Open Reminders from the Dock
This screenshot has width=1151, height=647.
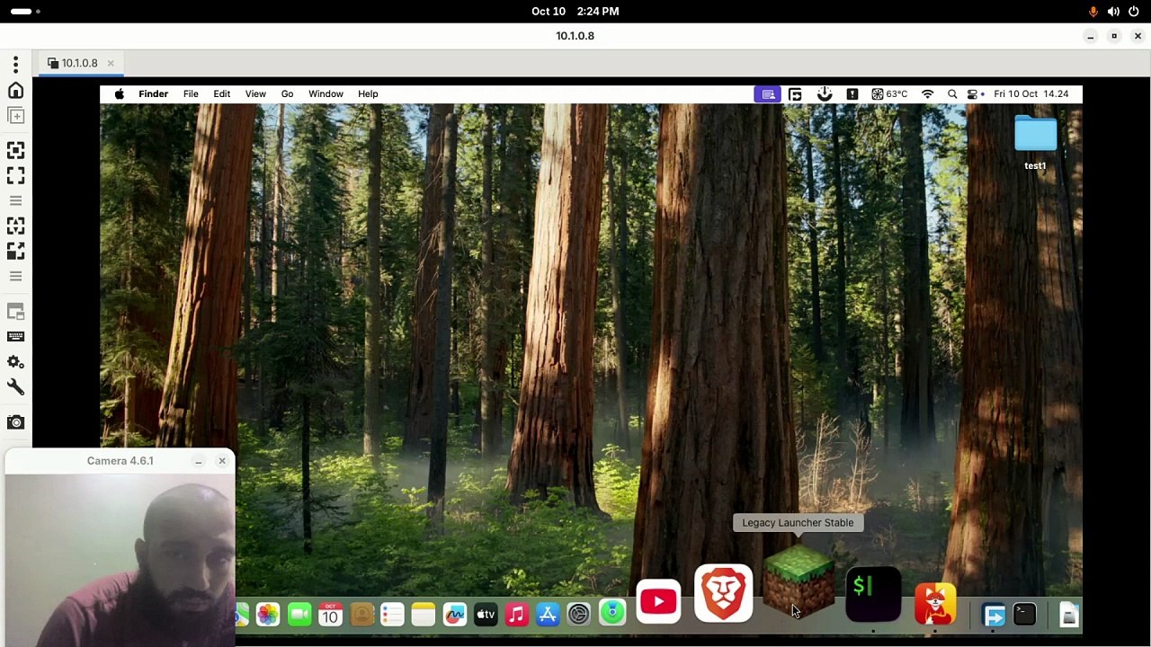point(392,614)
